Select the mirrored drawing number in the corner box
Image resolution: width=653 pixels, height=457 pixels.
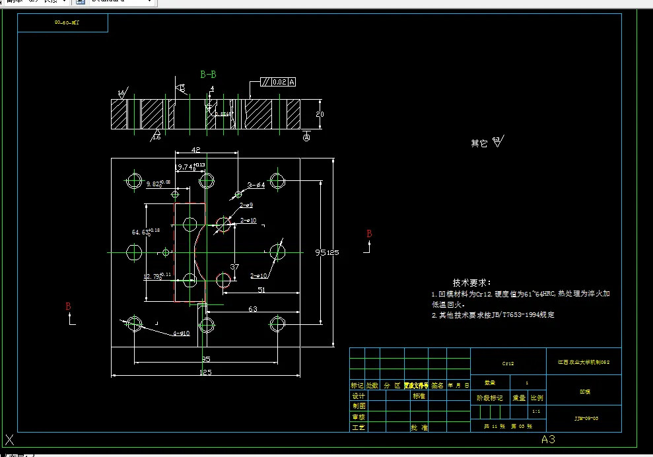67,22
